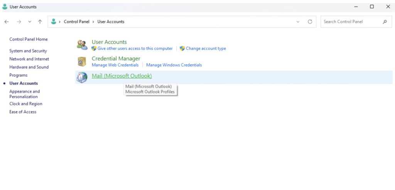Screen dimensions: 395x190
Task: Open Mail (Microsoft Outlook) link
Action: [x=122, y=76]
